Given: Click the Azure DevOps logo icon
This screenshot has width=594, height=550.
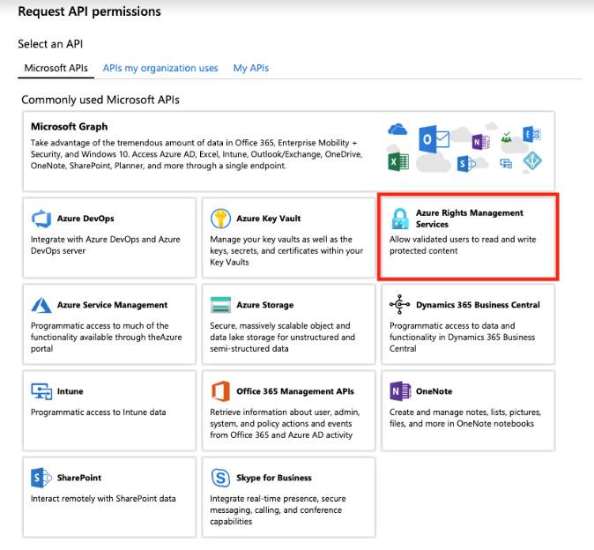Looking at the screenshot, I should tap(41, 219).
